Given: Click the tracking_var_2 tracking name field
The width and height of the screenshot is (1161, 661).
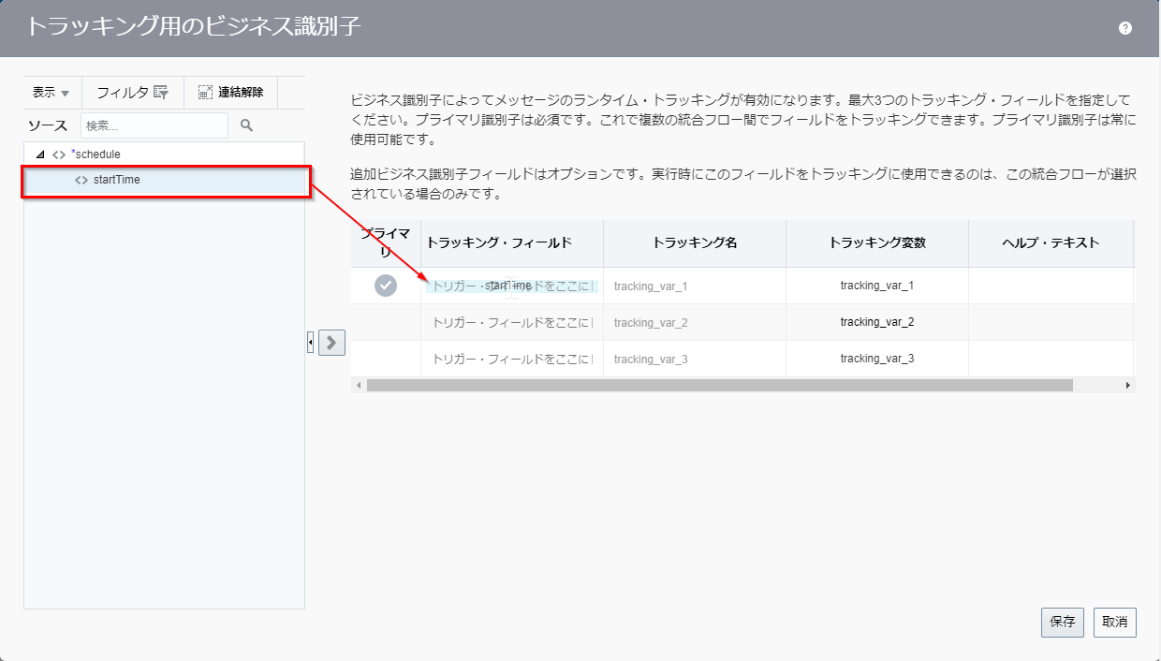Looking at the screenshot, I should [x=693, y=322].
